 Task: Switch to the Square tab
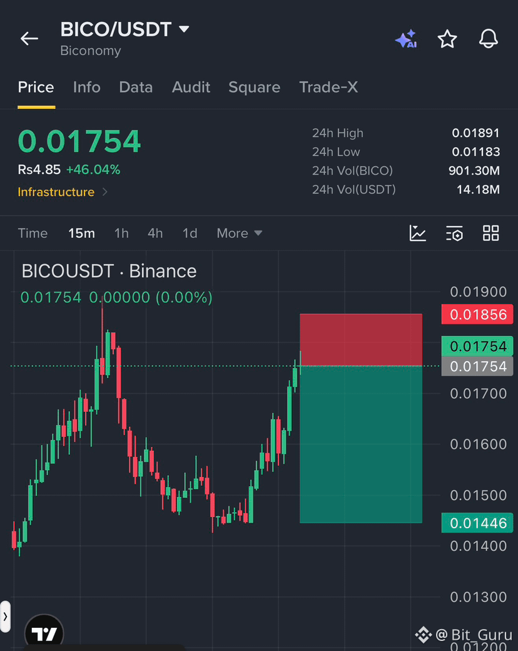254,87
